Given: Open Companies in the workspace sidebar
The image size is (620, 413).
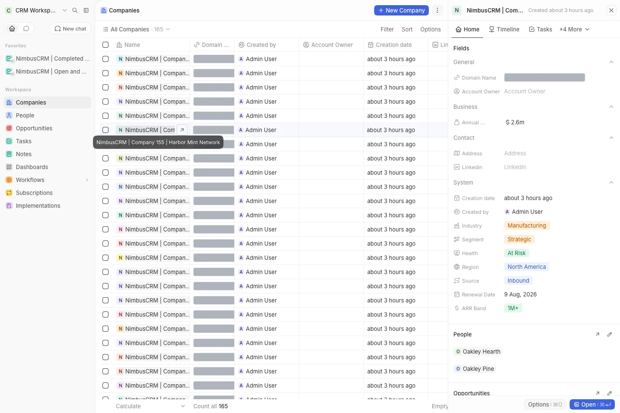Looking at the screenshot, I should click(47, 102).
